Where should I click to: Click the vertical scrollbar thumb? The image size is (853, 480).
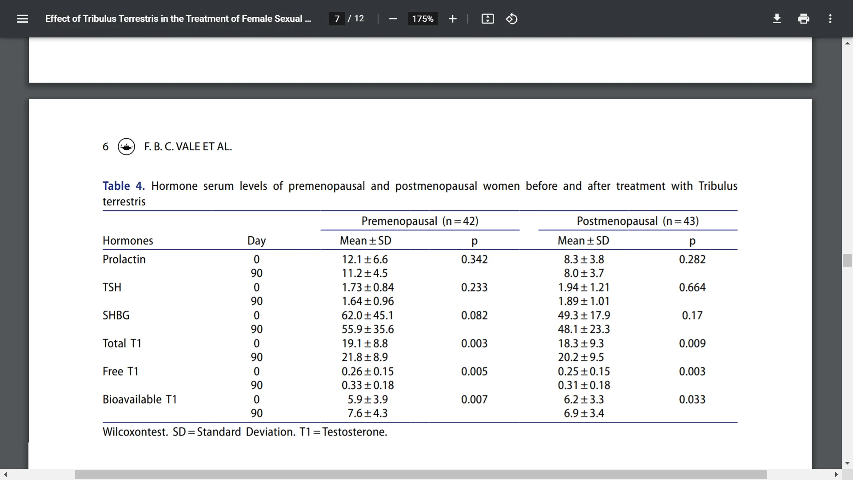coord(847,260)
